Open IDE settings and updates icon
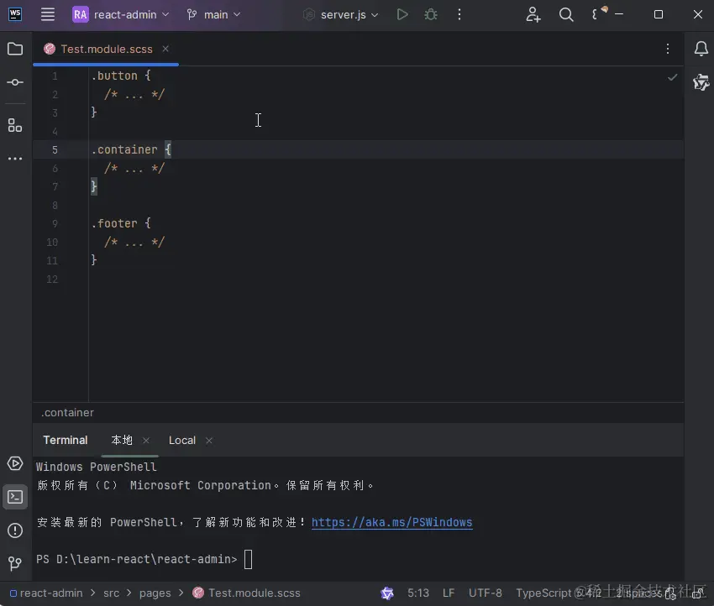Viewport: 714px width, 606px height. coord(599,13)
